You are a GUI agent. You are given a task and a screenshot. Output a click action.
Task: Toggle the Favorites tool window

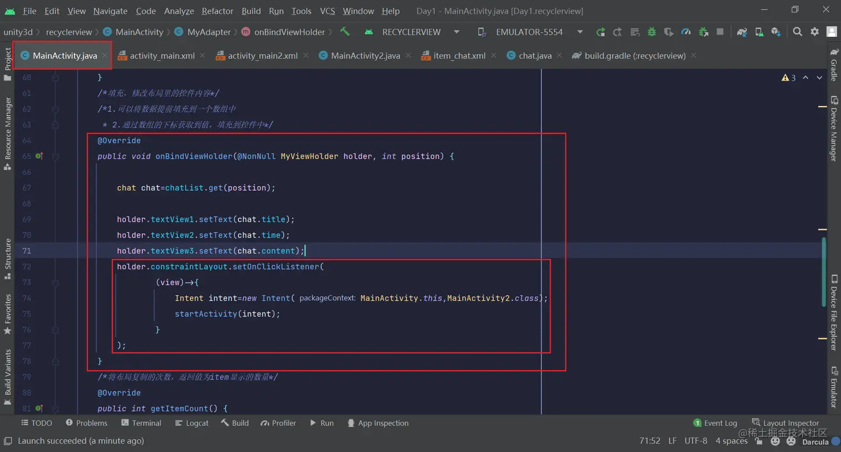tap(7, 314)
